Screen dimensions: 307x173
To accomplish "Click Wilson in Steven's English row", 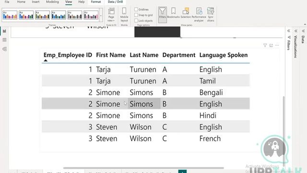I will pyautogui.click(x=141, y=127).
